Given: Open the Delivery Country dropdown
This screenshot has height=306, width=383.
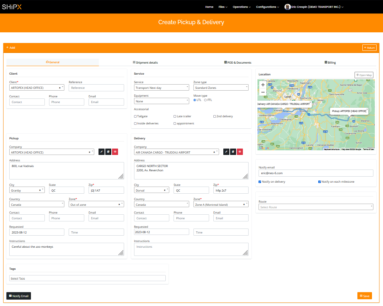Looking at the screenshot, I should pyautogui.click(x=161, y=204).
